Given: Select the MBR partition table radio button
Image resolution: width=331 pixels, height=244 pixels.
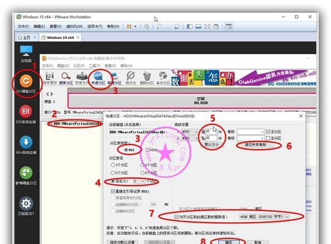Looking at the screenshot, I should (126, 149).
